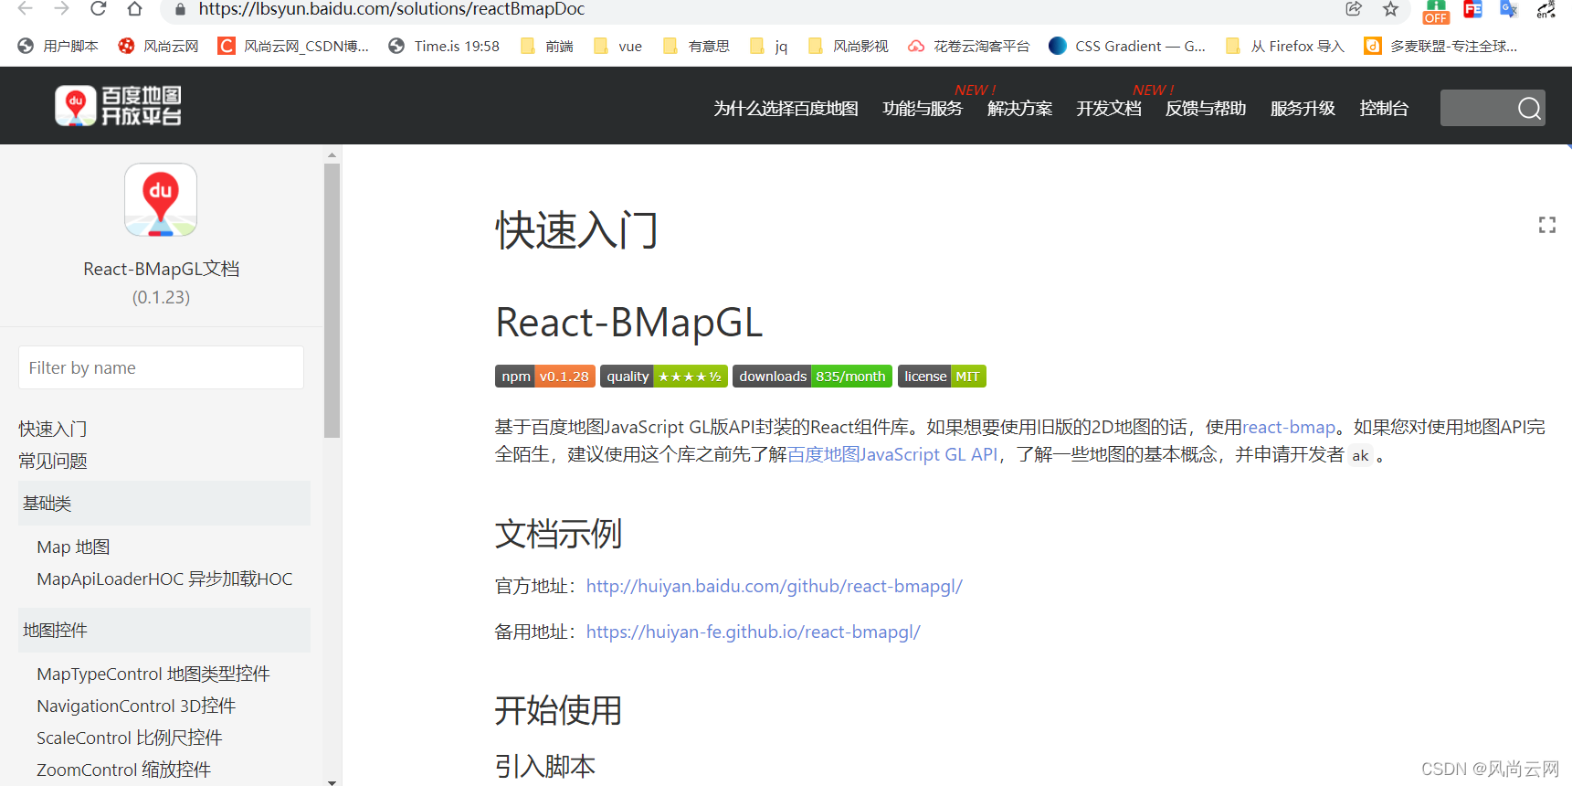Open 为什么选择百度地图 nav menu
1572x786 pixels.
point(786,108)
